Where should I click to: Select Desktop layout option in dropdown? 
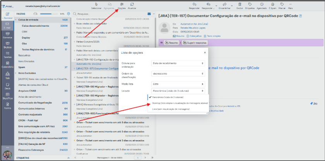[180, 103]
